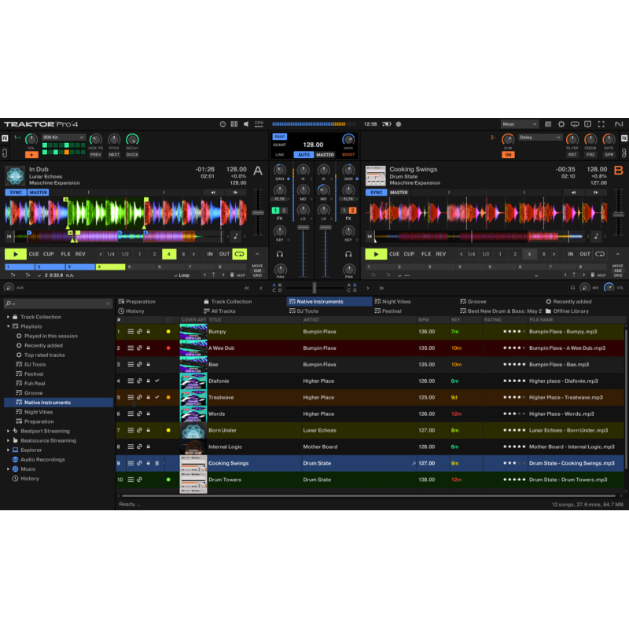The width and height of the screenshot is (629, 629).
Task: Click the FRZ button on Delay effect
Action: tap(590, 155)
